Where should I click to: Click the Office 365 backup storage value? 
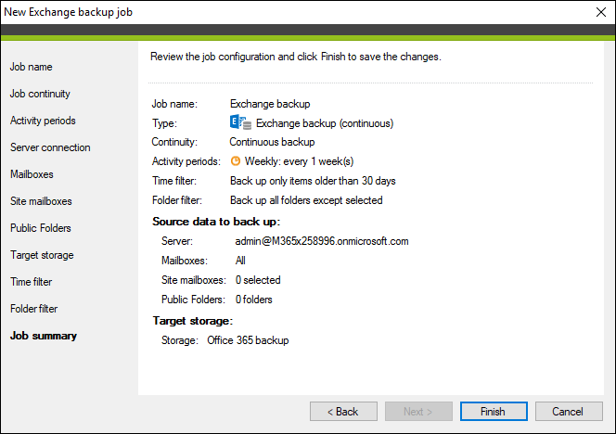point(248,340)
